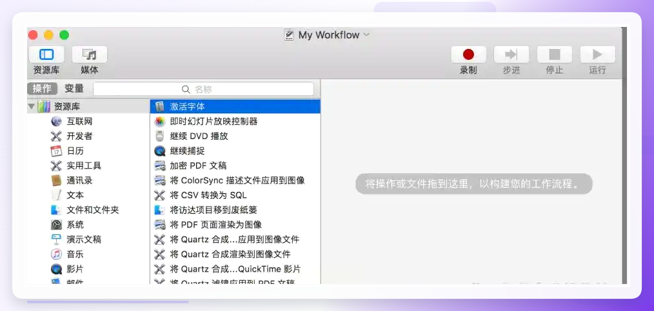Click the 继续 DVD 播放 icon

[x=160, y=136]
